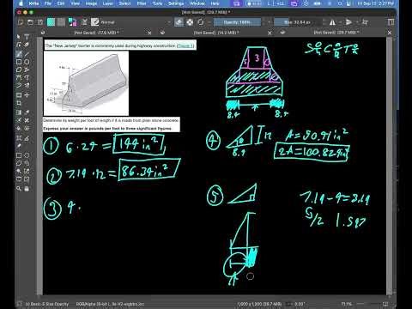
Task: Select the Pan tool
Action: pos(27,189)
